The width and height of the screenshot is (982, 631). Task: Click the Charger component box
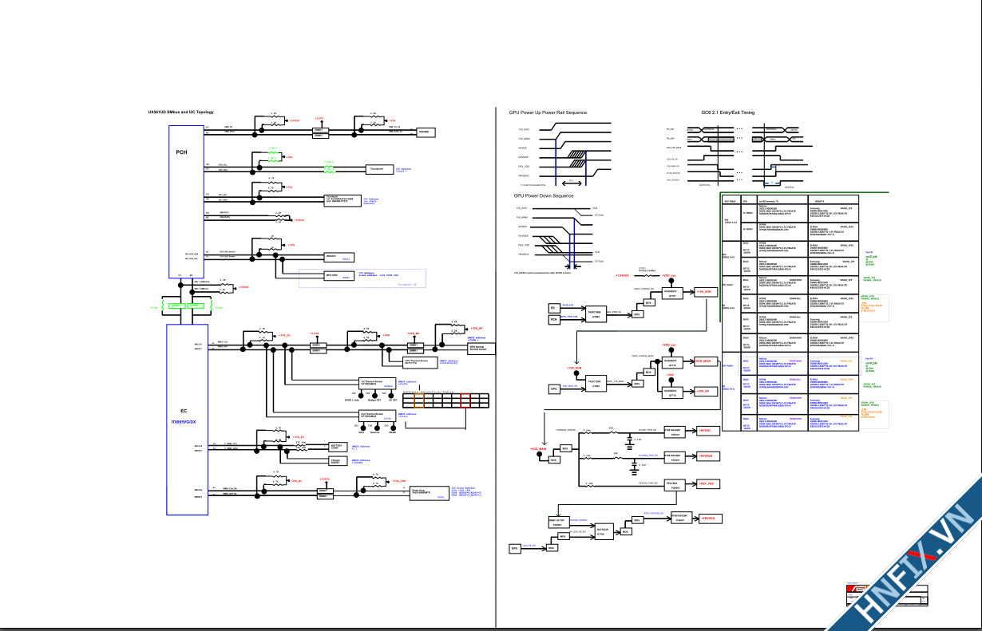(339, 462)
